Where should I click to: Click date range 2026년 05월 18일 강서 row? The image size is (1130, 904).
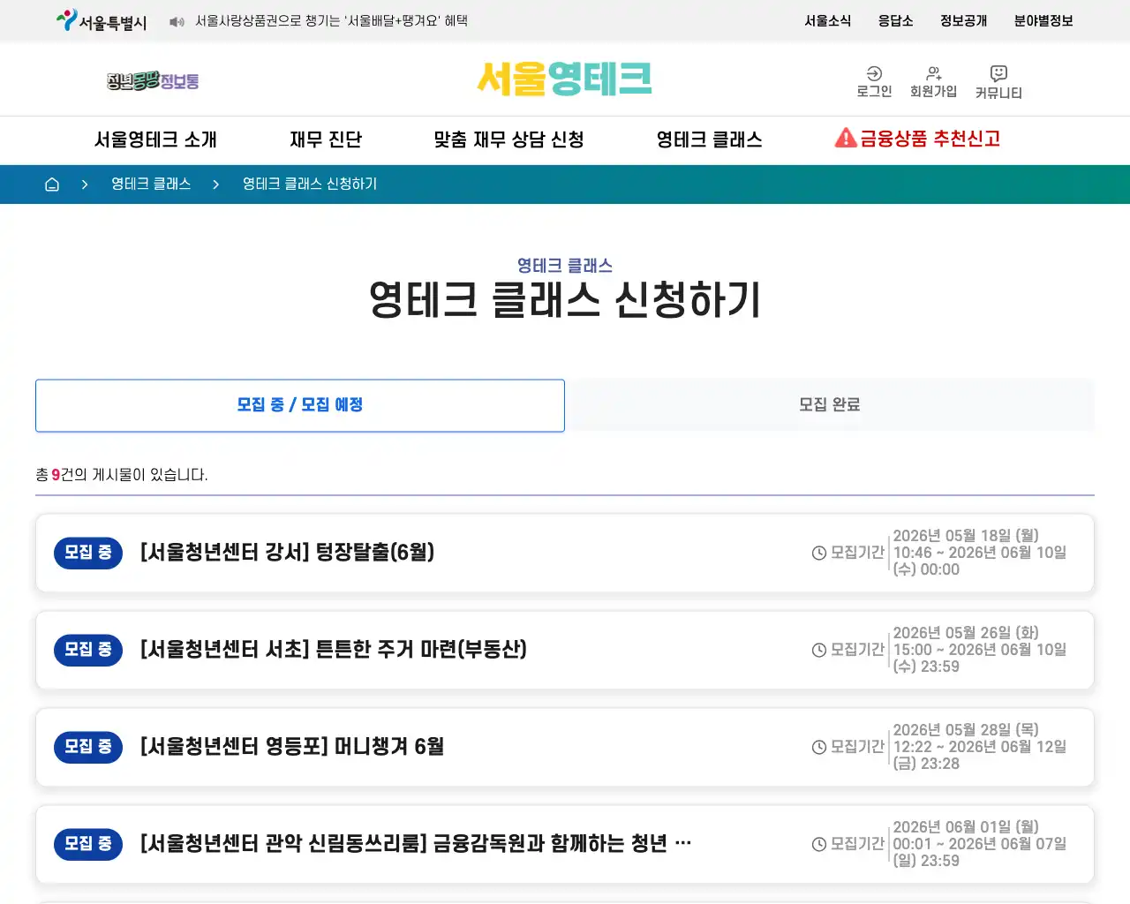[980, 553]
